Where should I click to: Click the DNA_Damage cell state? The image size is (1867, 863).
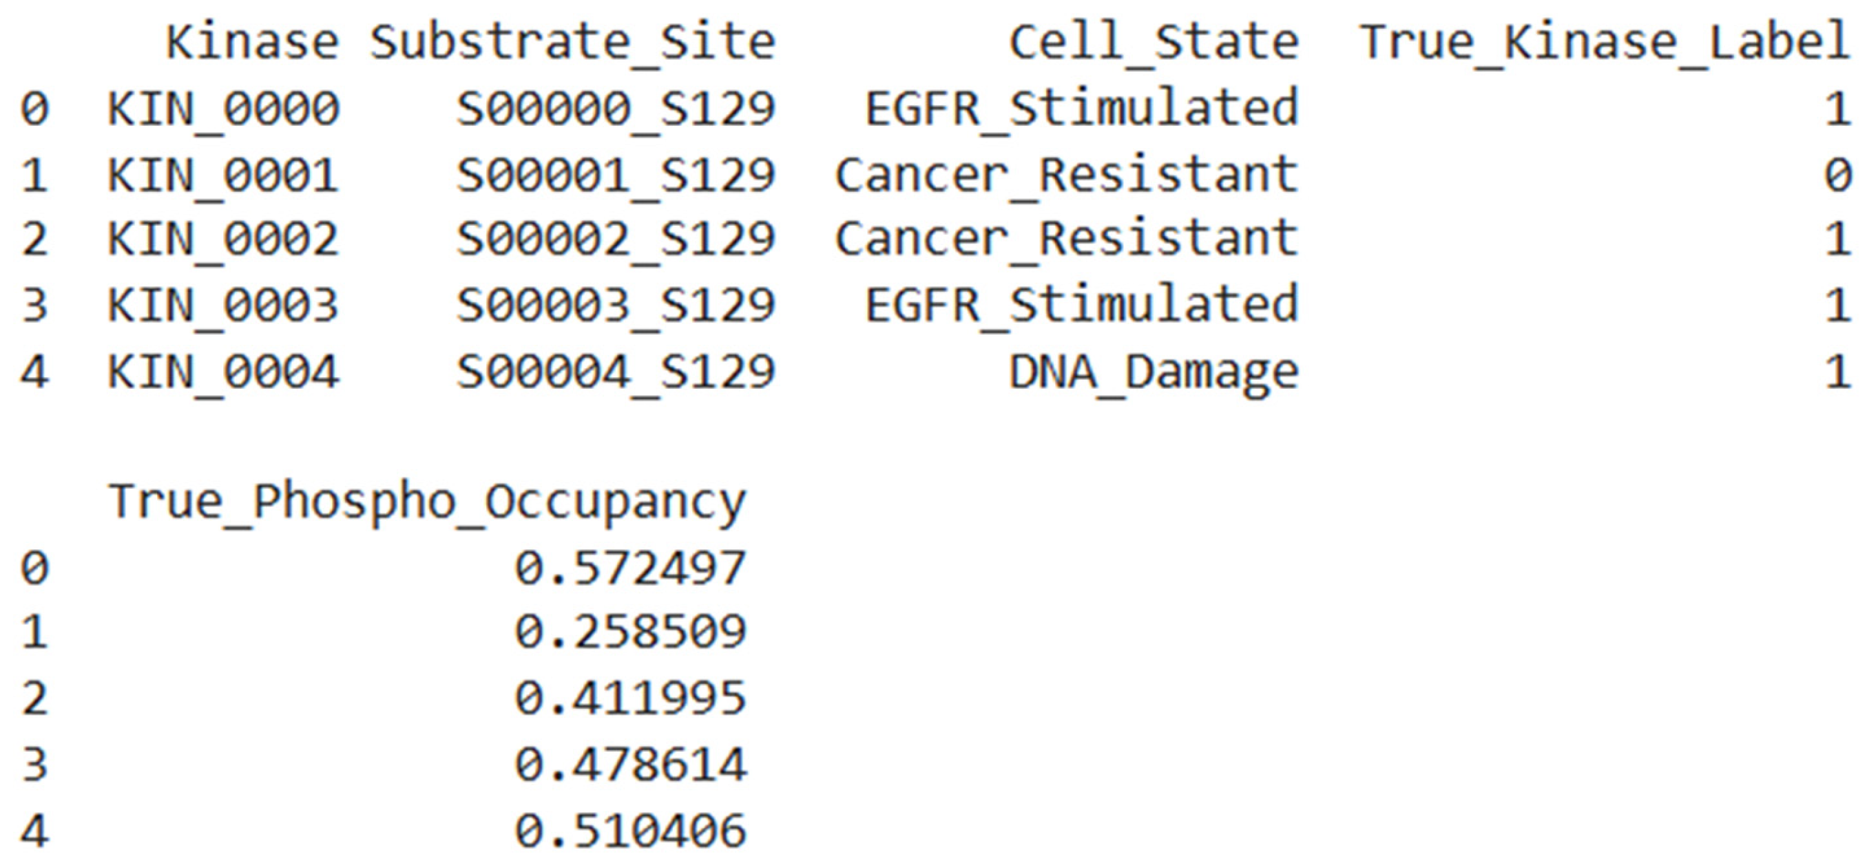[x=1154, y=372]
